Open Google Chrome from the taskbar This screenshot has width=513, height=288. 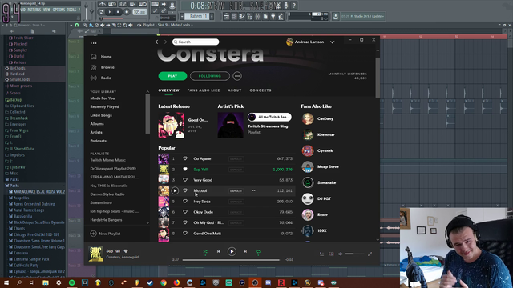164,282
